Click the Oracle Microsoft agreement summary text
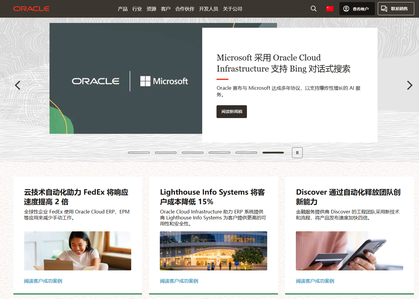This screenshot has width=419, height=299. (x=288, y=91)
